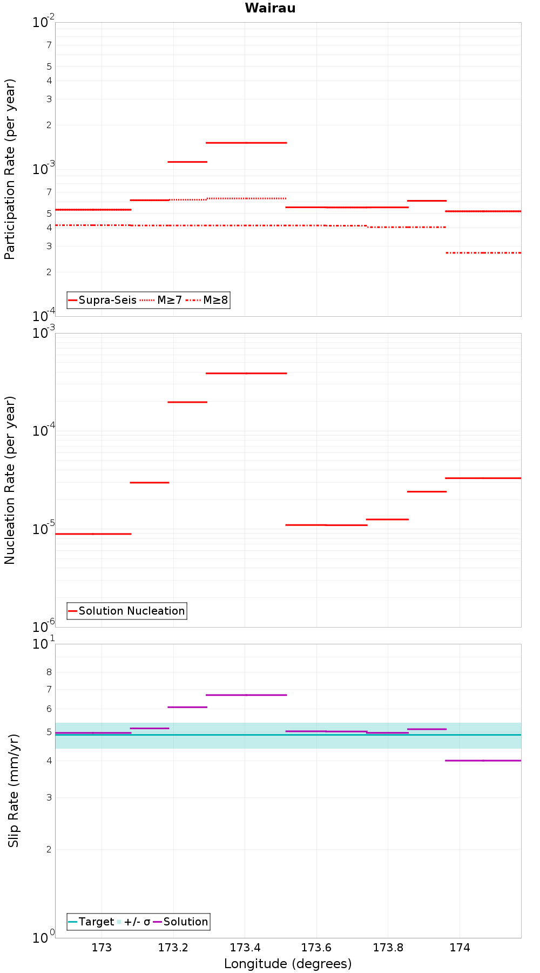The image size is (540, 973).
Task: Click the cyan target slip rate line
Action: click(x=288, y=735)
